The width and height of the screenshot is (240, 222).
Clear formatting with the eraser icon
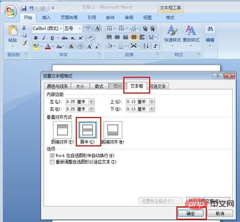tap(91, 38)
